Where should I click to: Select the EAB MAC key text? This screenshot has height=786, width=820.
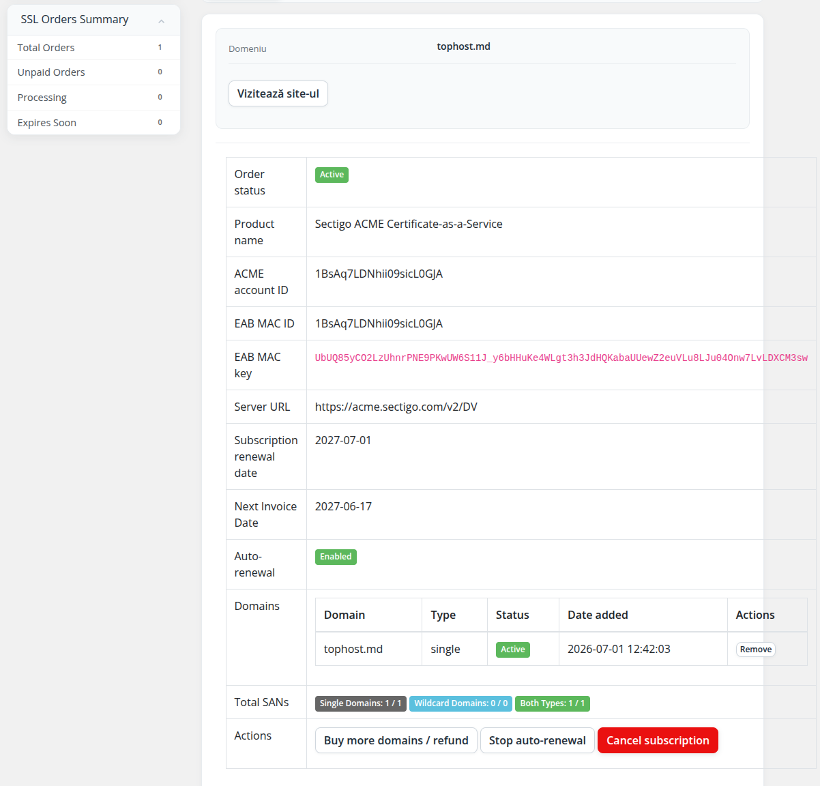click(x=561, y=358)
